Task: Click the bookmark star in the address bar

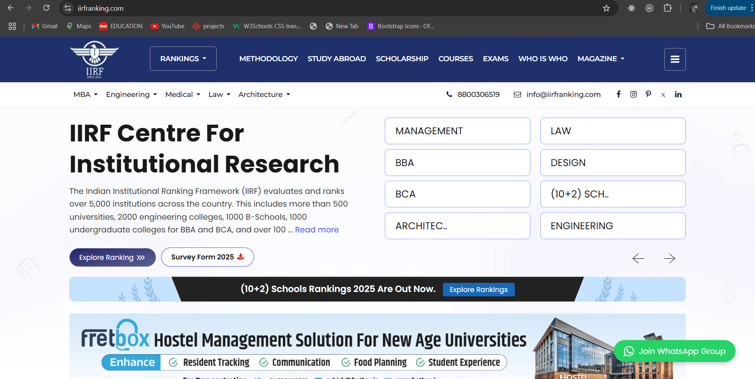Action: point(606,8)
